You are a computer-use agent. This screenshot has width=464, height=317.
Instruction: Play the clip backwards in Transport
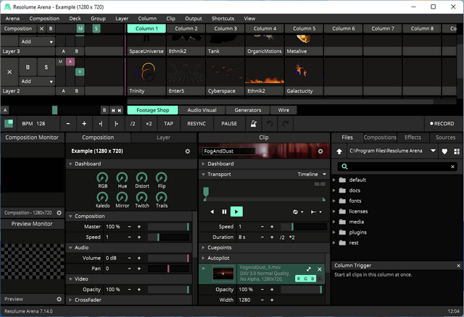[212, 212]
